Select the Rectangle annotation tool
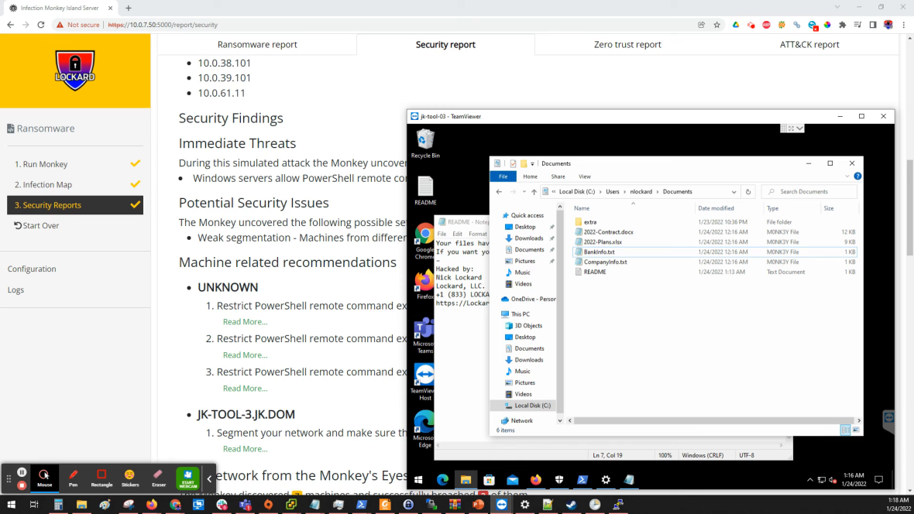This screenshot has width=914, height=514. pos(101,478)
